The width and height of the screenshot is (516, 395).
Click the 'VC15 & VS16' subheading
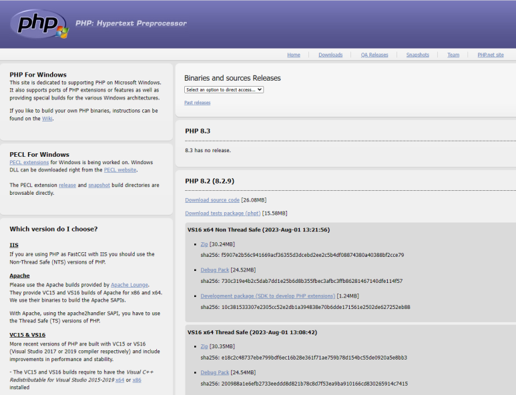coord(27,335)
